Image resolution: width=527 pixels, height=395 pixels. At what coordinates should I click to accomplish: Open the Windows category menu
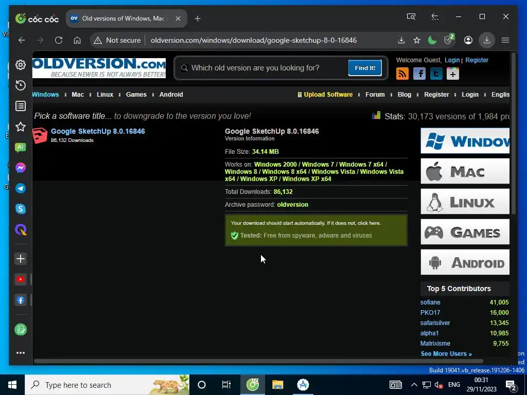tap(46, 95)
